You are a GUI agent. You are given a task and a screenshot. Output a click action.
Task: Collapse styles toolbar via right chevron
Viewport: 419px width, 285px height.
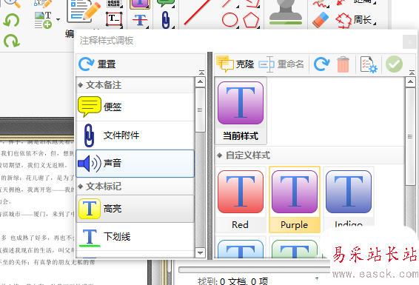point(412,73)
